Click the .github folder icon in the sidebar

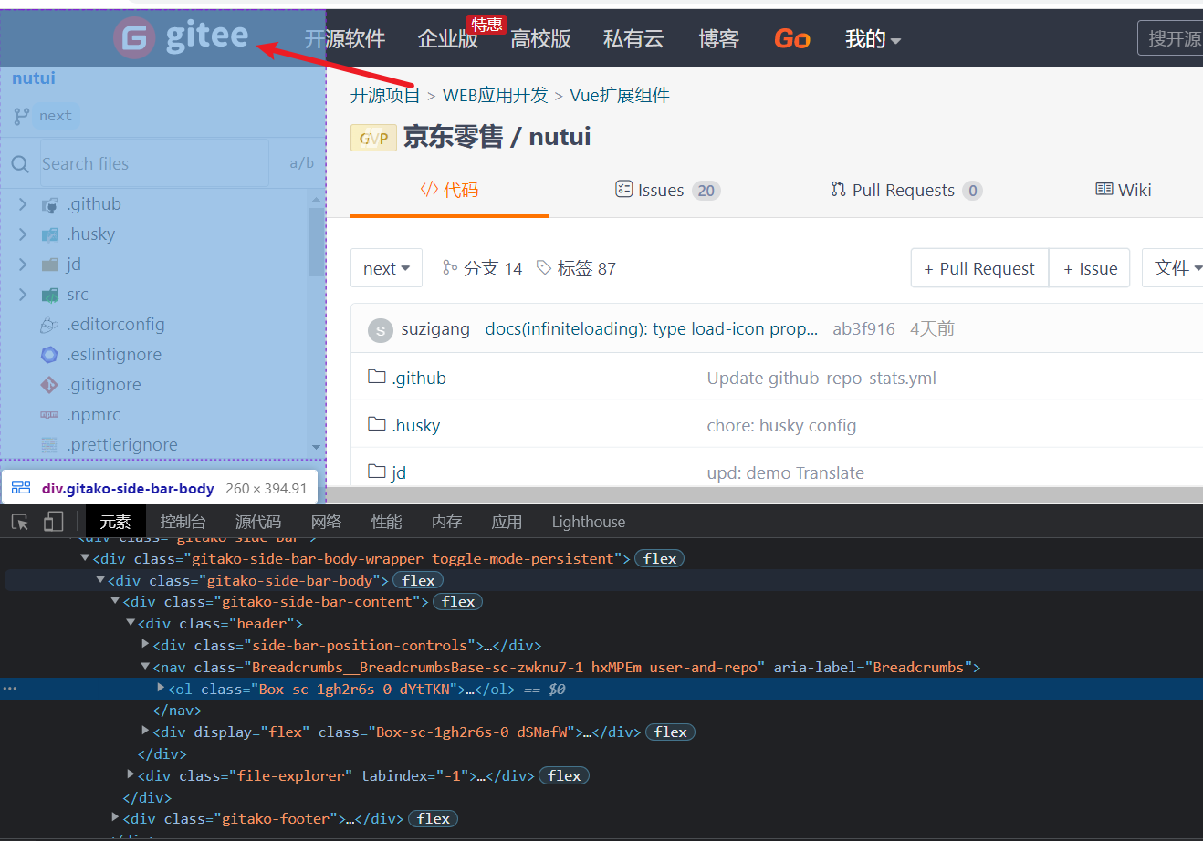pos(50,205)
